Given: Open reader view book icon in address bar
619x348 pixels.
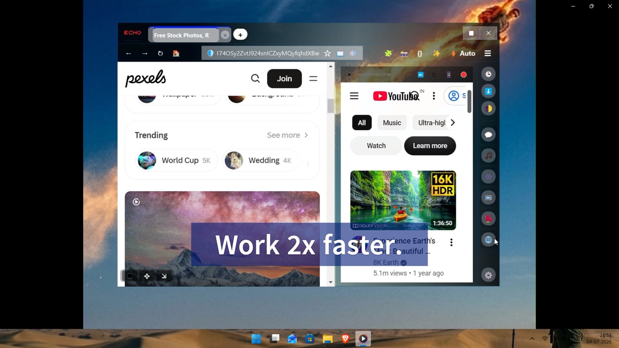Looking at the screenshot, I should [x=340, y=53].
